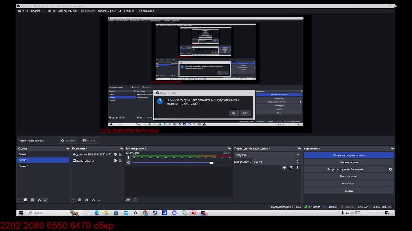Undock the Сцены panel

point(67,148)
